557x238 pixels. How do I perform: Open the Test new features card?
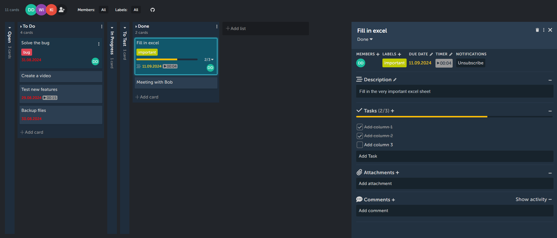pos(61,94)
